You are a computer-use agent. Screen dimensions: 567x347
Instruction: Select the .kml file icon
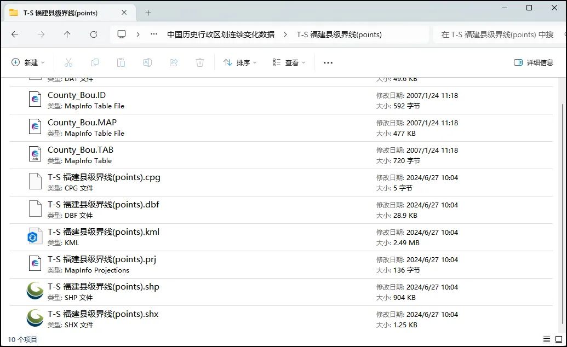click(x=35, y=236)
